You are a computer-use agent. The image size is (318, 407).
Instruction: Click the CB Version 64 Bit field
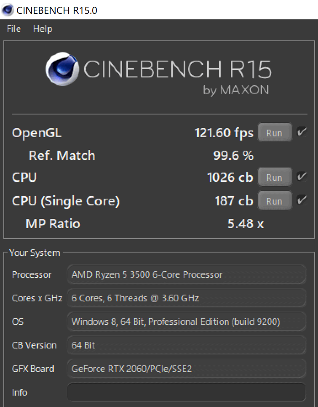tap(186, 346)
